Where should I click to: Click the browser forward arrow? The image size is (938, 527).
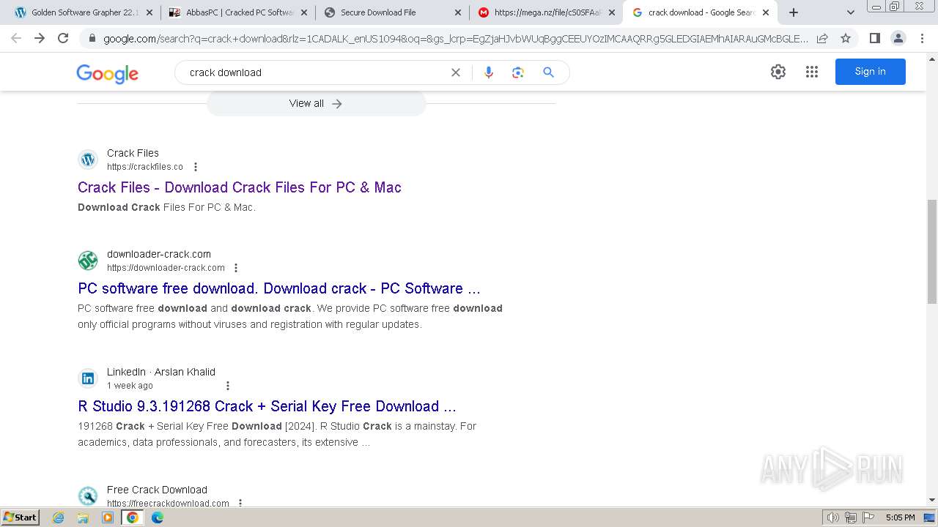pyautogui.click(x=40, y=38)
